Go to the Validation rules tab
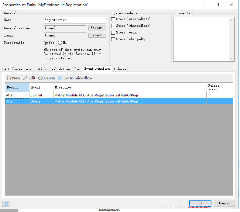 pos(66,69)
